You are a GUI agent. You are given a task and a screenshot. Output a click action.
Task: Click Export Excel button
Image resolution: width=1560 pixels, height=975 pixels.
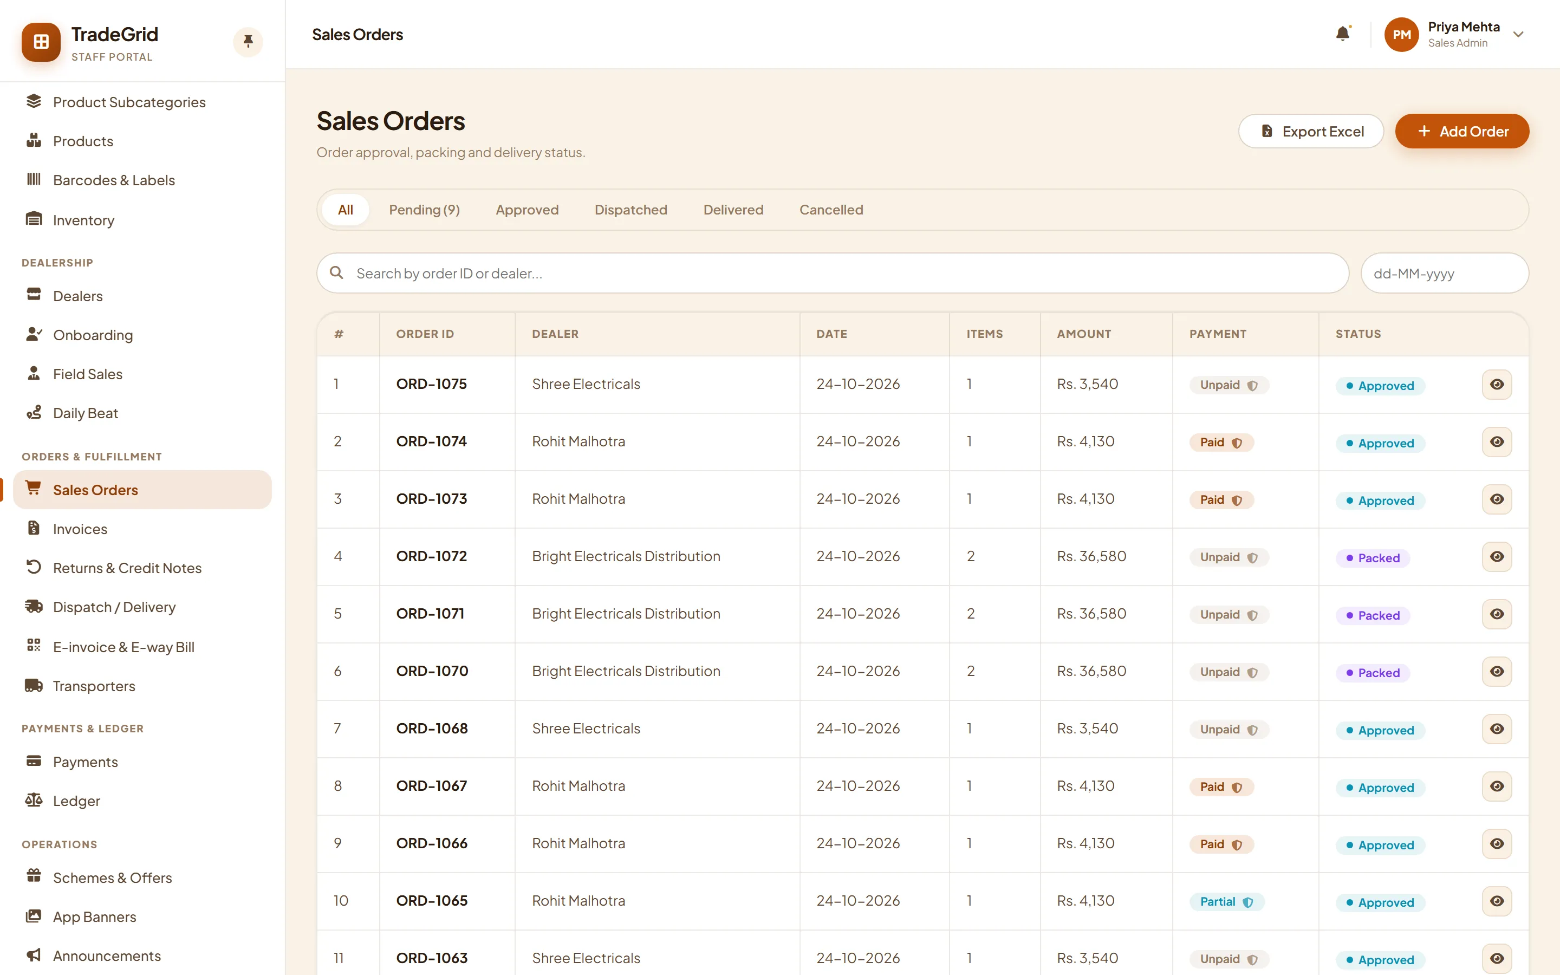click(1310, 131)
